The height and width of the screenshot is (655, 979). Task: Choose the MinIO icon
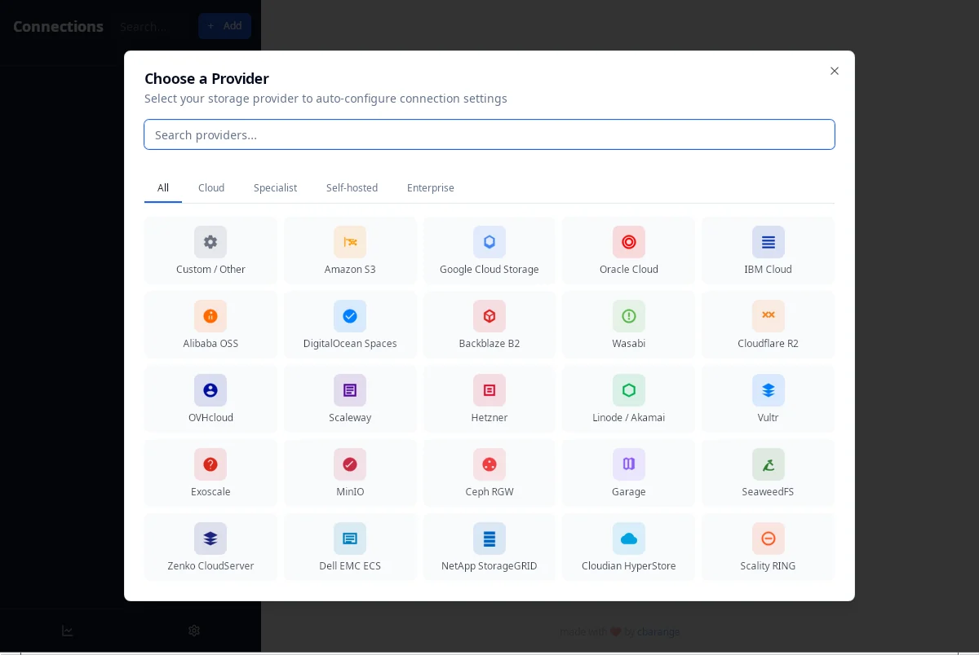pos(350,464)
